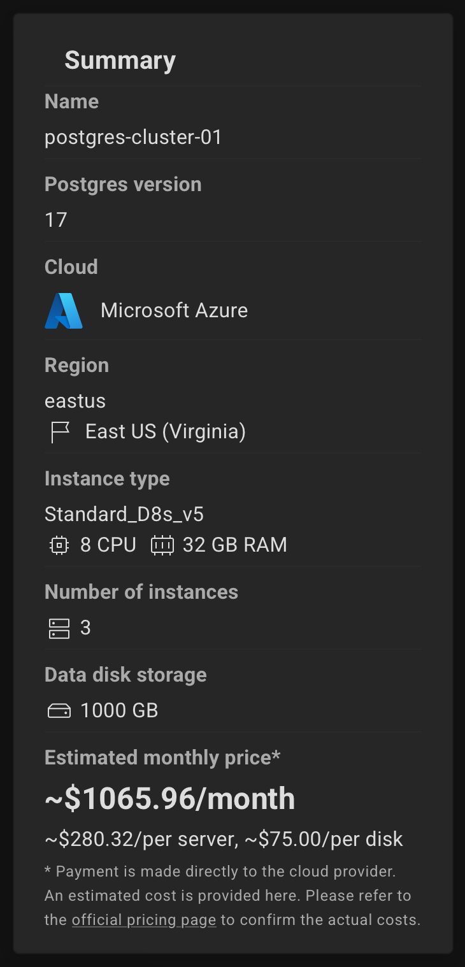Click the 1000 GB storage value

tap(119, 711)
